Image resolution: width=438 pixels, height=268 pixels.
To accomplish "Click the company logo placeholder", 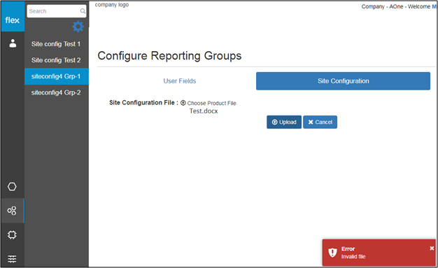I will point(112,5).
